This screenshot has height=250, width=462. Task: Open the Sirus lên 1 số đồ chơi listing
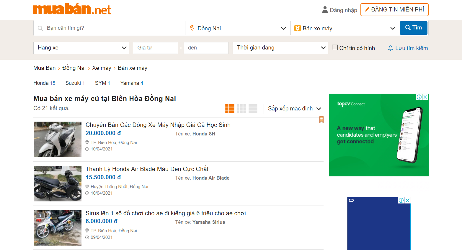166,213
